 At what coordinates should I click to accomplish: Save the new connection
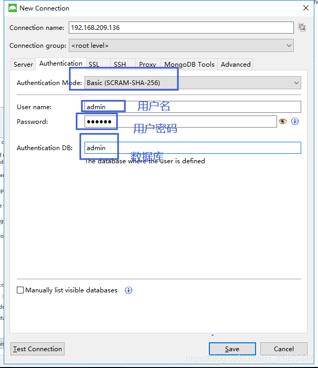click(232, 349)
